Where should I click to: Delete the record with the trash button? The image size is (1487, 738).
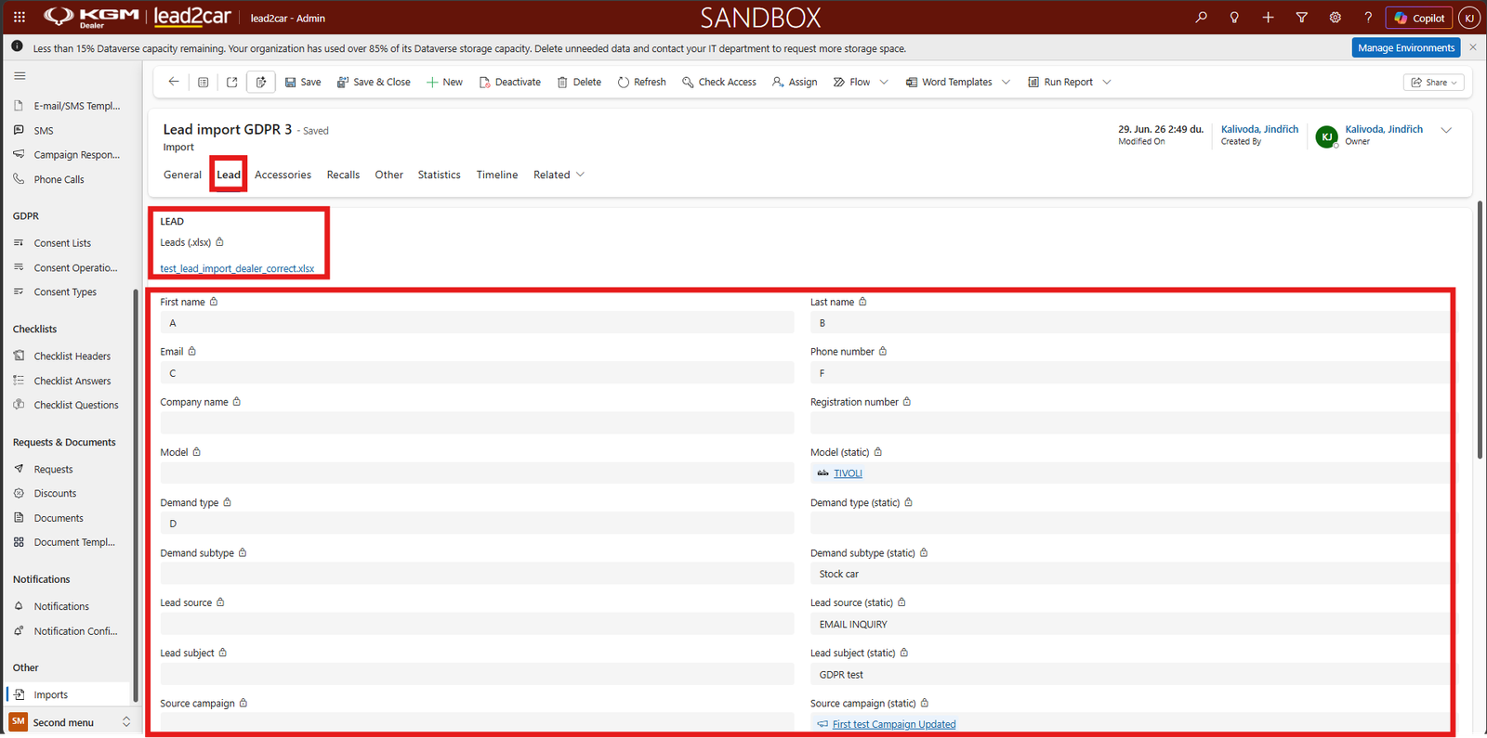click(x=579, y=82)
